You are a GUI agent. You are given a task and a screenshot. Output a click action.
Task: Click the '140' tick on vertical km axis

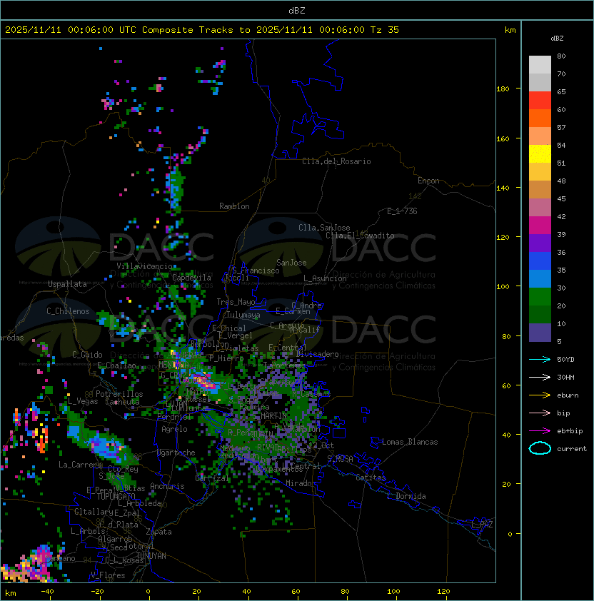click(x=503, y=188)
